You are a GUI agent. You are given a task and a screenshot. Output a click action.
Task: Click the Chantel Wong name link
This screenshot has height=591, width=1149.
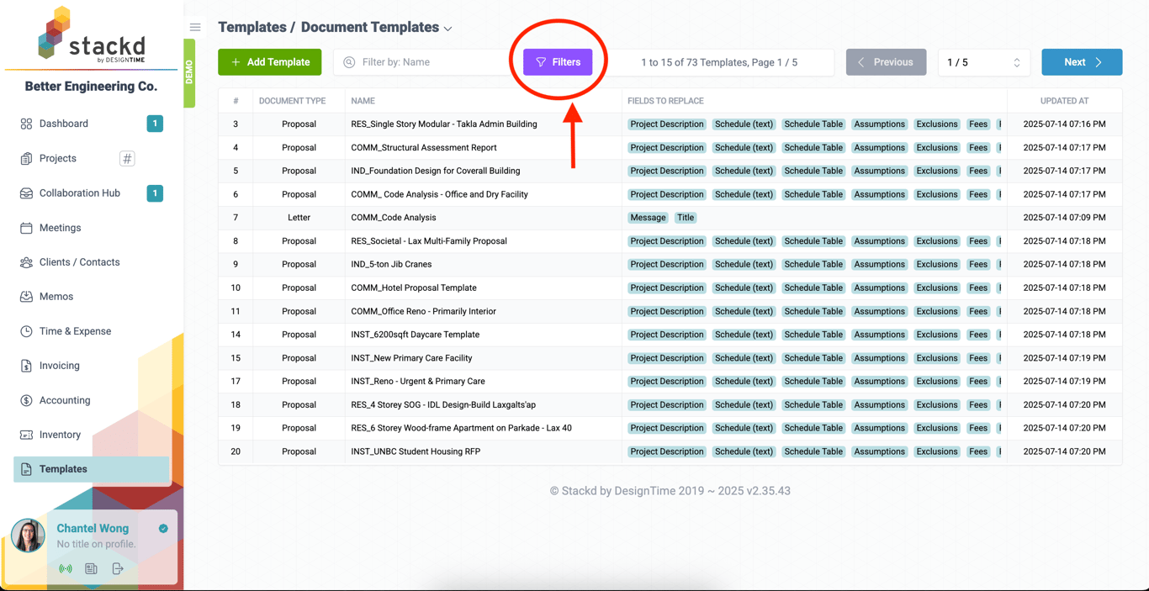point(93,528)
